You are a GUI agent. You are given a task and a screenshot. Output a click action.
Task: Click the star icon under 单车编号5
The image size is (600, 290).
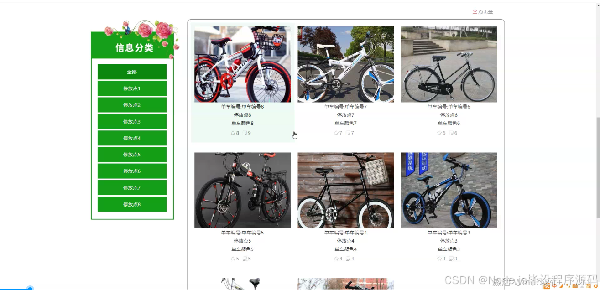(x=233, y=259)
